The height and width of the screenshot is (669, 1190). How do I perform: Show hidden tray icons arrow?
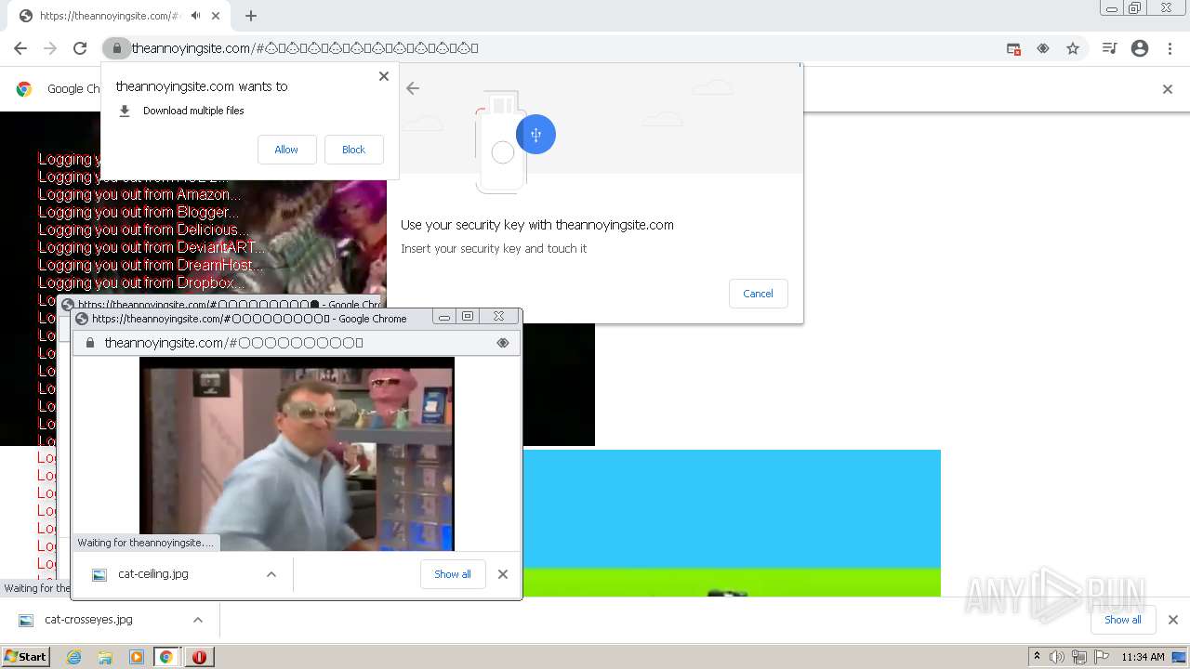(x=1037, y=656)
